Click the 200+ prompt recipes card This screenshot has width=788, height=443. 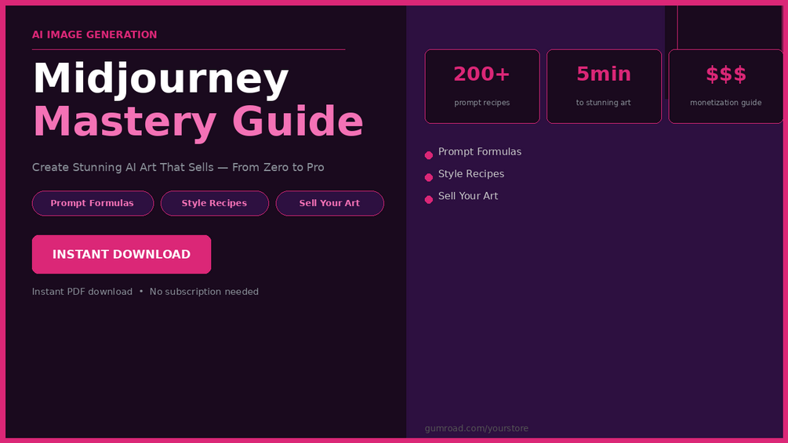click(482, 86)
